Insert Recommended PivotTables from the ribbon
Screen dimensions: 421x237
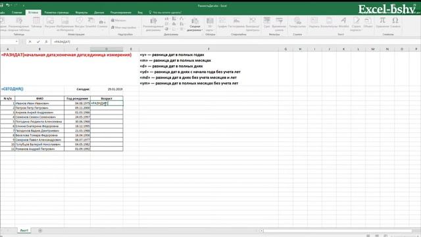pos(19,24)
